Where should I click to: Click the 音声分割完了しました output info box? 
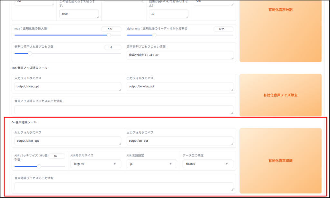[180, 55]
